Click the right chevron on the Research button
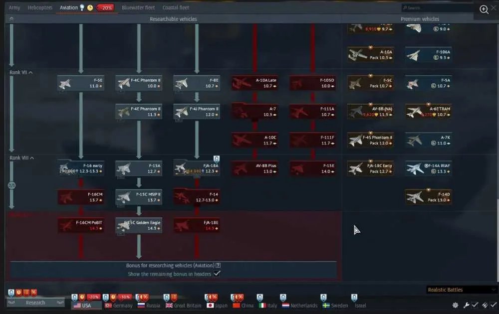499x314 pixels. [60, 303]
